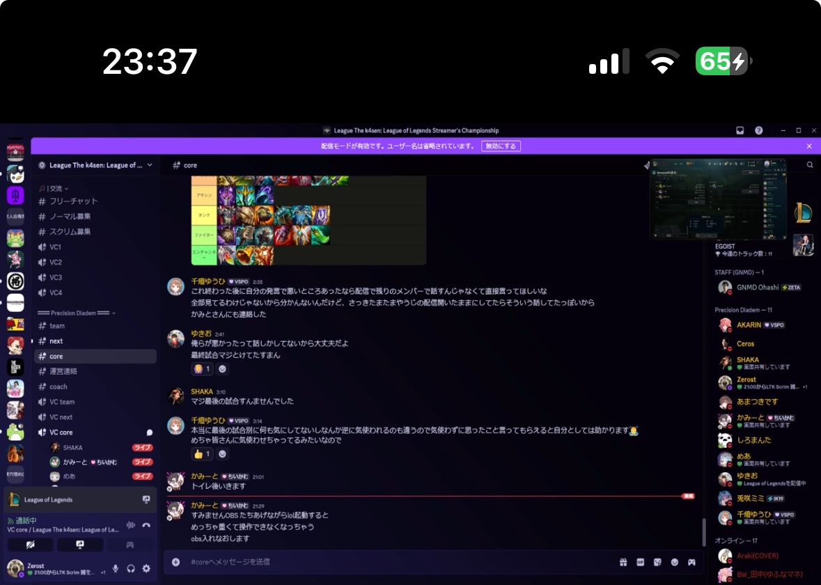Click the 23:37 status bar clock
This screenshot has width=821, height=585.
point(150,61)
